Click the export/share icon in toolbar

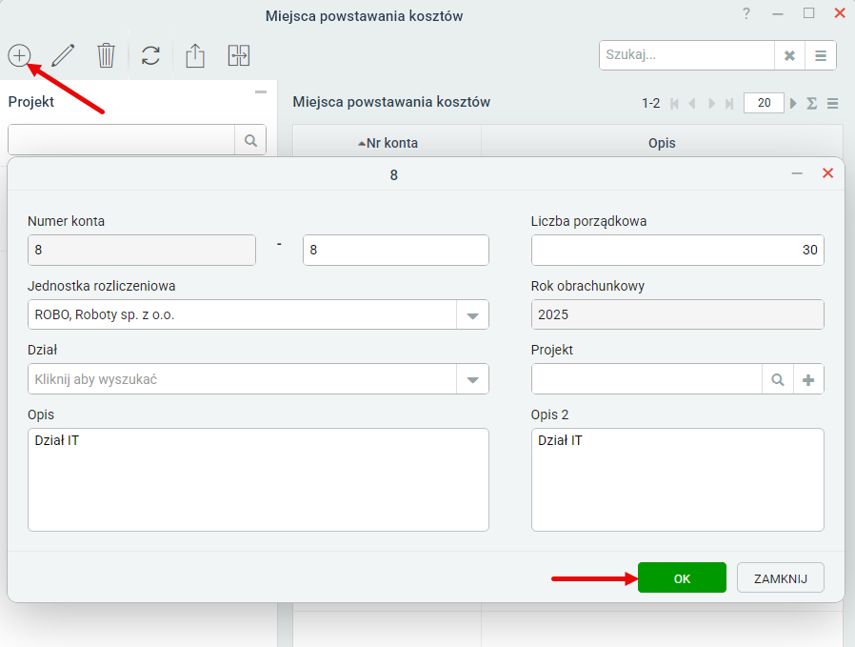pyautogui.click(x=194, y=55)
